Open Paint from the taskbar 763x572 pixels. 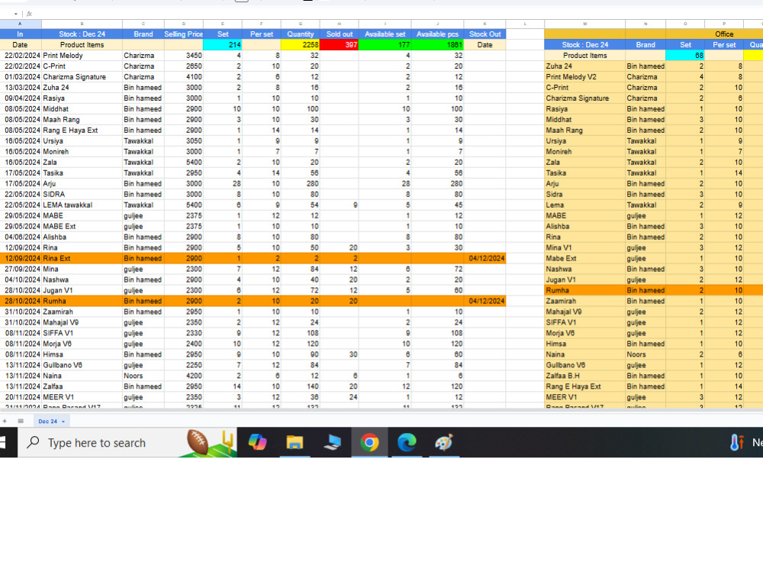pyautogui.click(x=444, y=442)
